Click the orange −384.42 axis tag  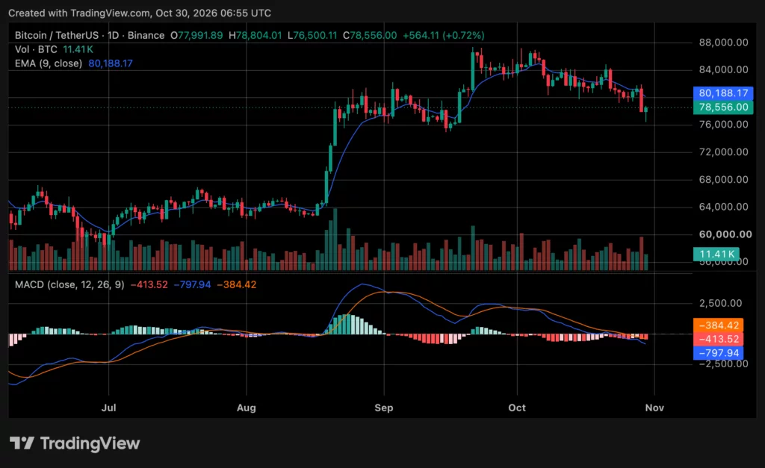click(x=718, y=325)
